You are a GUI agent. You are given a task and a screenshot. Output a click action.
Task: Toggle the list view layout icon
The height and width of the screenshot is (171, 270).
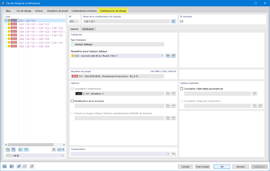(x=59, y=149)
